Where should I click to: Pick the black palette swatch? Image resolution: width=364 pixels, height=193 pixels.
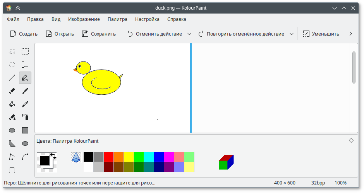tap(88, 157)
